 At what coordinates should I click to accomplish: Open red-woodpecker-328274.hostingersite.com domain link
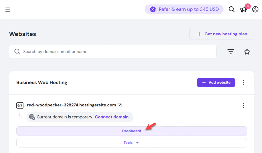pos(71,105)
